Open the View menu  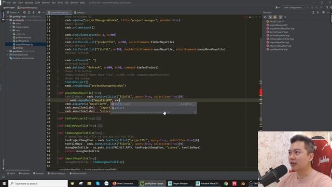pos(21,3)
